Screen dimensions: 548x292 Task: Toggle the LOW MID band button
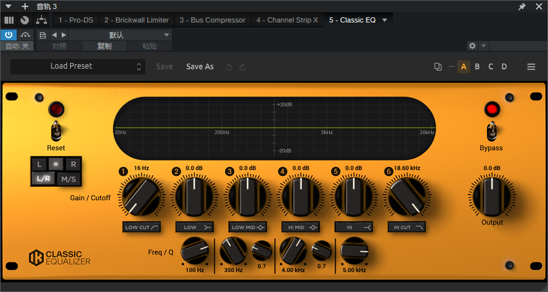248,227
